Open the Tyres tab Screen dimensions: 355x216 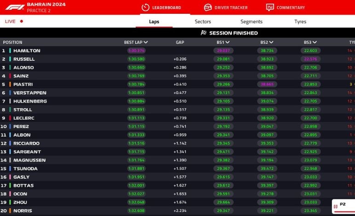[300, 22]
